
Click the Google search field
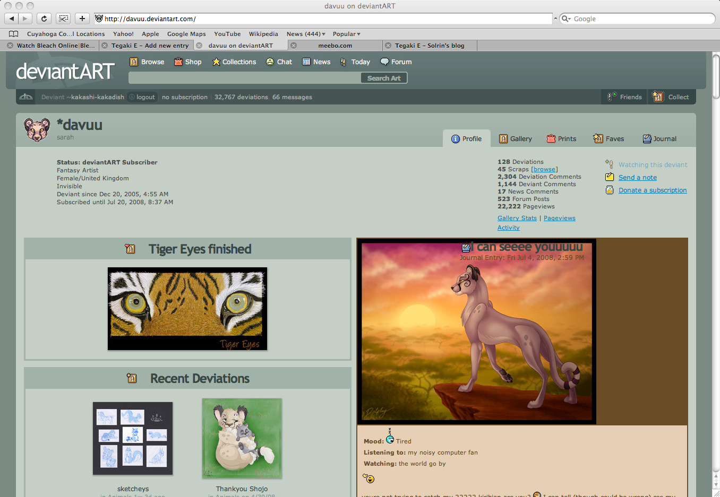tap(638, 19)
